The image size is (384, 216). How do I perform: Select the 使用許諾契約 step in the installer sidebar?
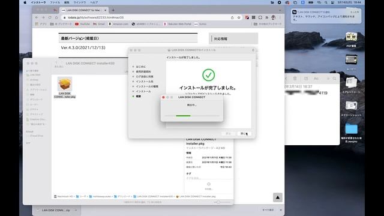[143, 71]
